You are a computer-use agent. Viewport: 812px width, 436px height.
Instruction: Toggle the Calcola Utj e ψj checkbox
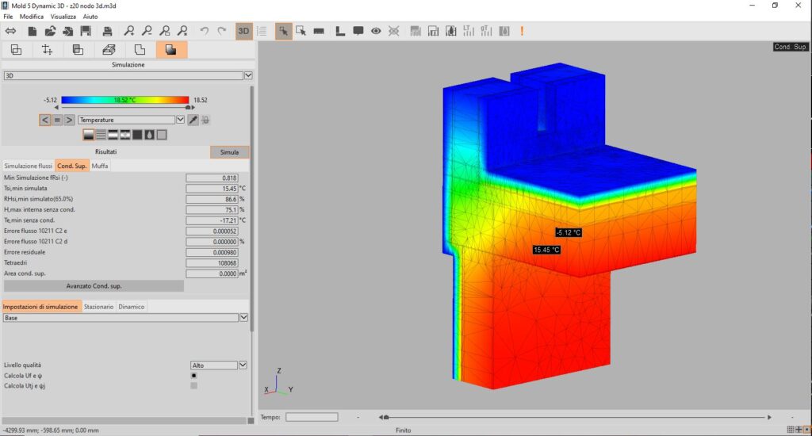pyautogui.click(x=193, y=386)
